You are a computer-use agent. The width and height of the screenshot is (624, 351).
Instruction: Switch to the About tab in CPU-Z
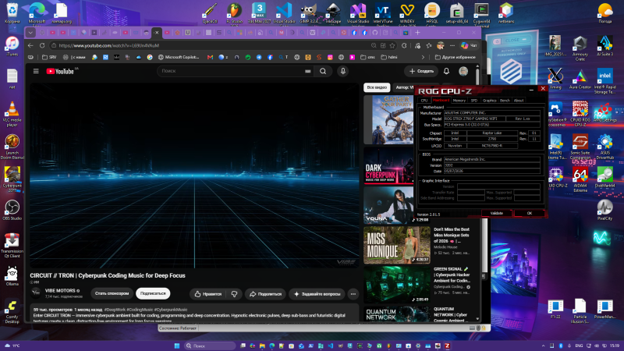(519, 101)
